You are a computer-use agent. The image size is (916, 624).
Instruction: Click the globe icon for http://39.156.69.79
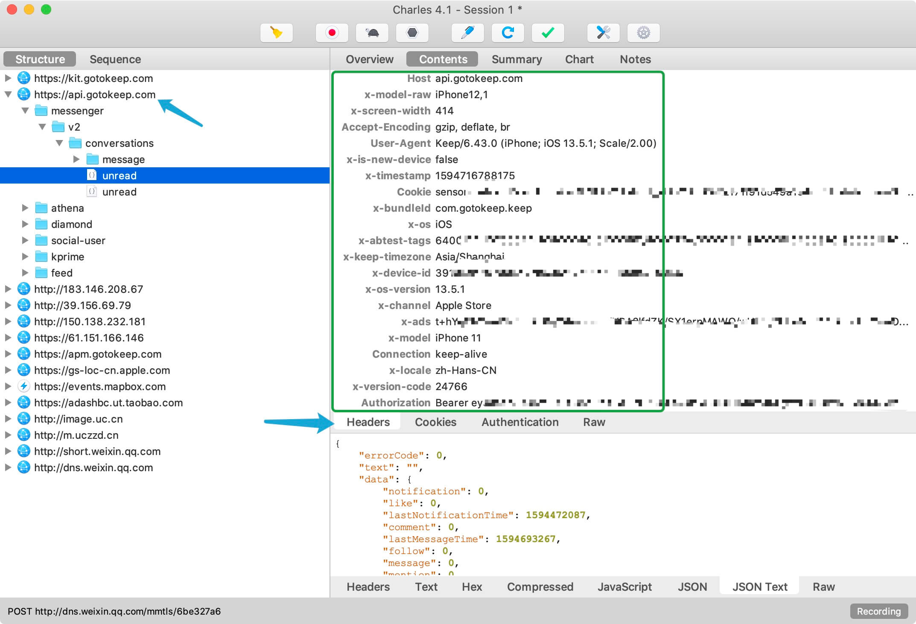pyautogui.click(x=24, y=305)
